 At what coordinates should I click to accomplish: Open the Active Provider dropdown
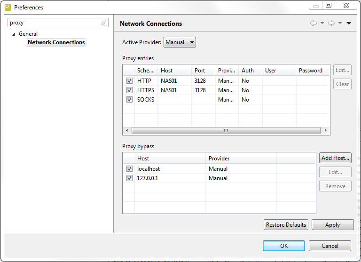(x=180, y=42)
